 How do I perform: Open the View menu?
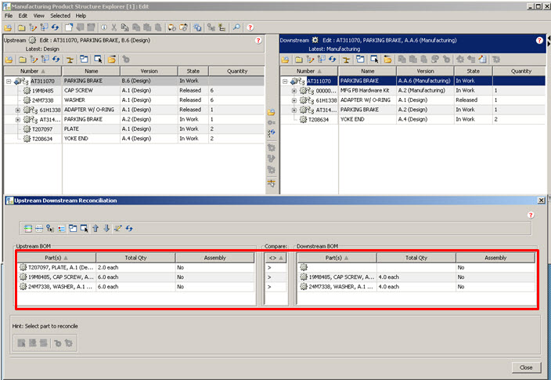click(38, 16)
